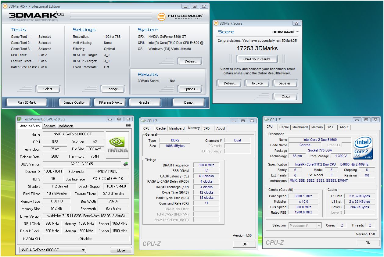Click Instructions field in CPU-Z
This screenshot has height=257, width=384.
[x=332, y=181]
